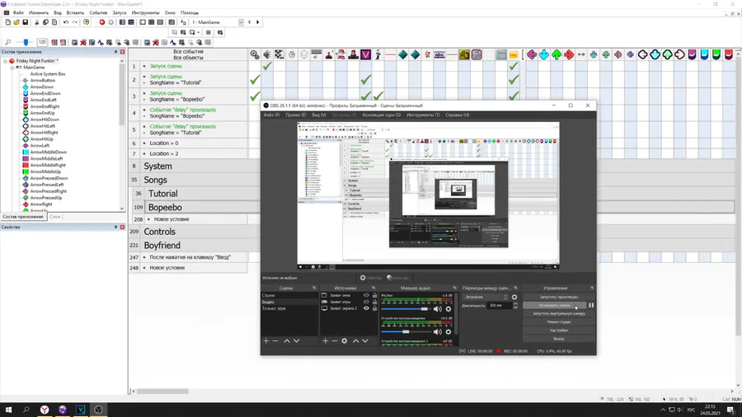Mute the Mic/Aux speaker icon in OBS
The height and width of the screenshot is (417, 742).
click(437, 309)
